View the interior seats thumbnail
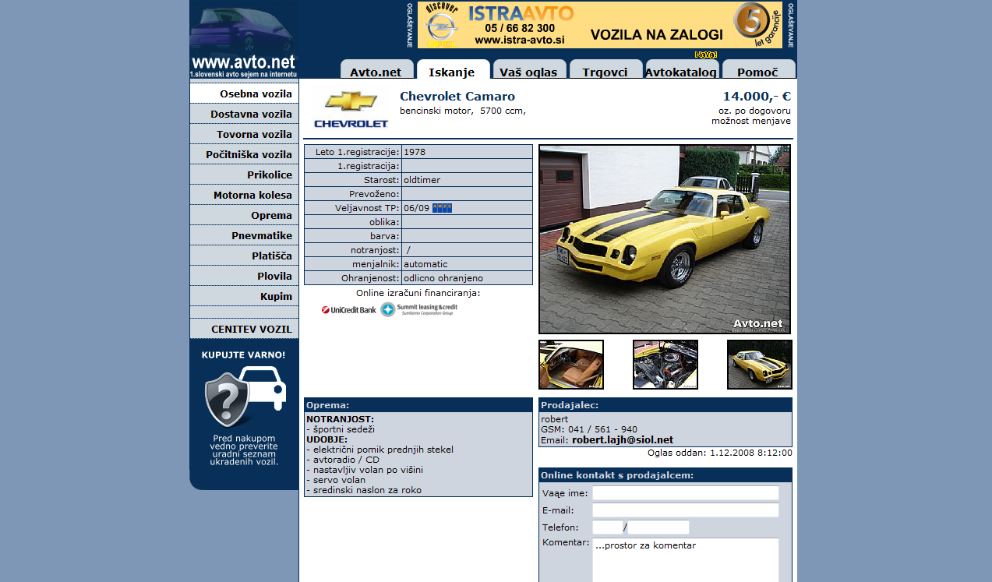 tap(571, 365)
